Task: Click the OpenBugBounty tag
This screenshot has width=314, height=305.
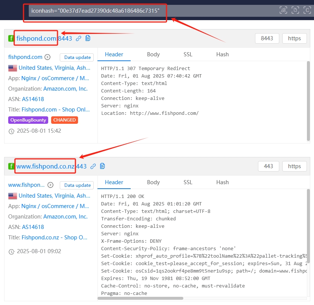Action: (28, 120)
